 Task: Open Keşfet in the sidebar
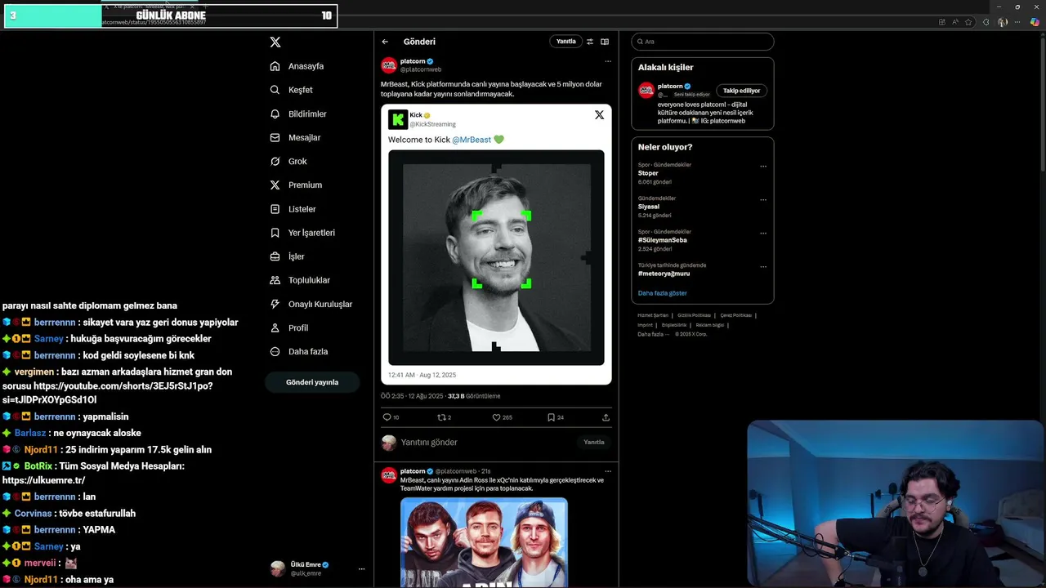[x=292, y=90]
